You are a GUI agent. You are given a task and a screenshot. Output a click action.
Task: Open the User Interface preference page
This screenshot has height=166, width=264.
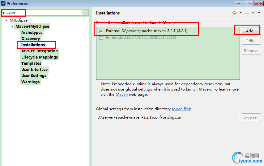click(x=35, y=69)
